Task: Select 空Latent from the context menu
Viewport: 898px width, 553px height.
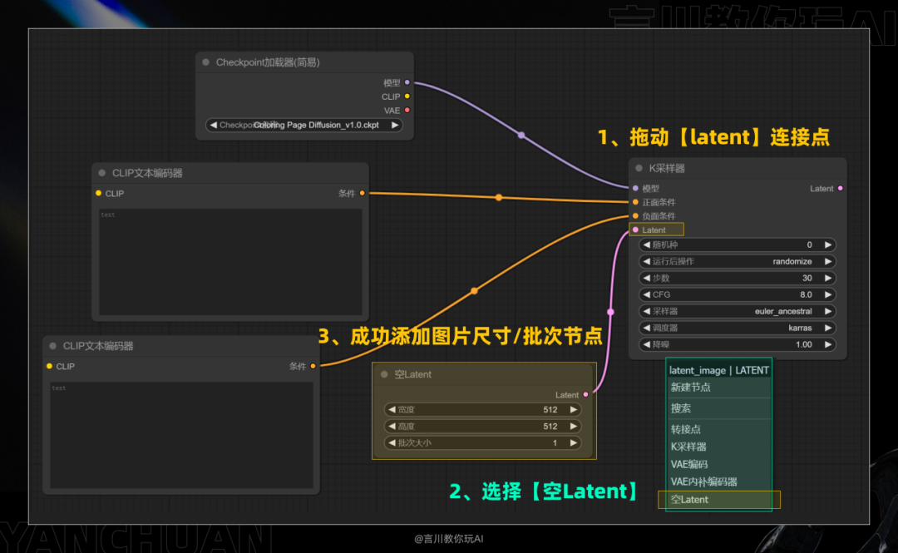Action: 718,499
